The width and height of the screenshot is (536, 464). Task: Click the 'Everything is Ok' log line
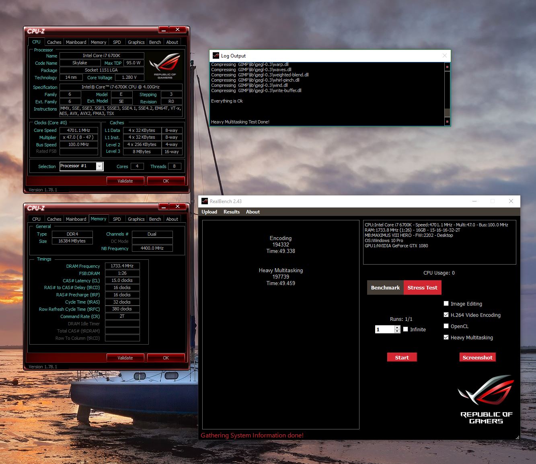(x=227, y=101)
